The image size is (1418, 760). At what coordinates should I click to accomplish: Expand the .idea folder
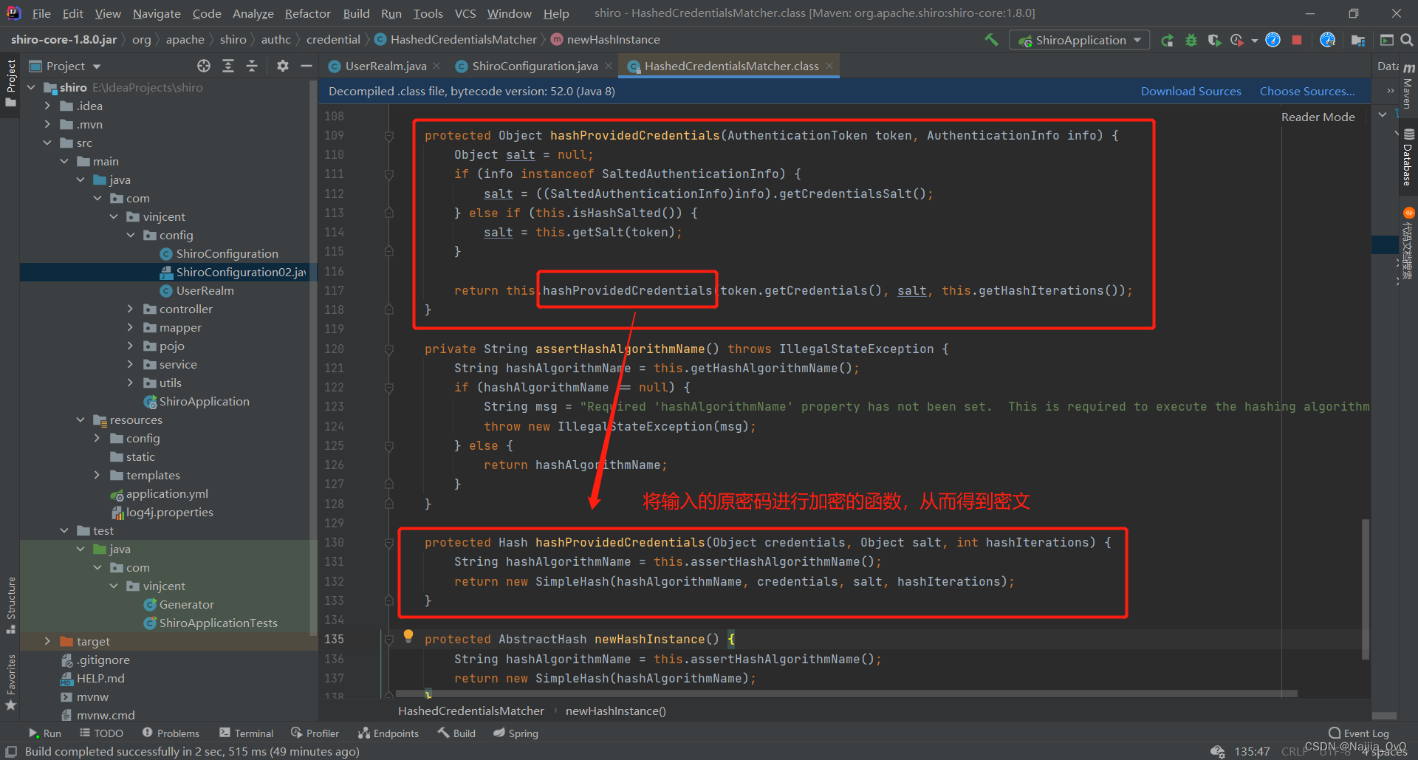coord(47,106)
